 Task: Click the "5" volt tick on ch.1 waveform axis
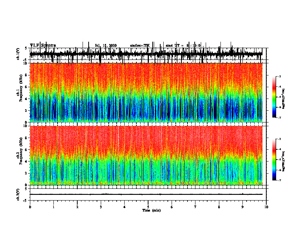(x=26, y=48)
